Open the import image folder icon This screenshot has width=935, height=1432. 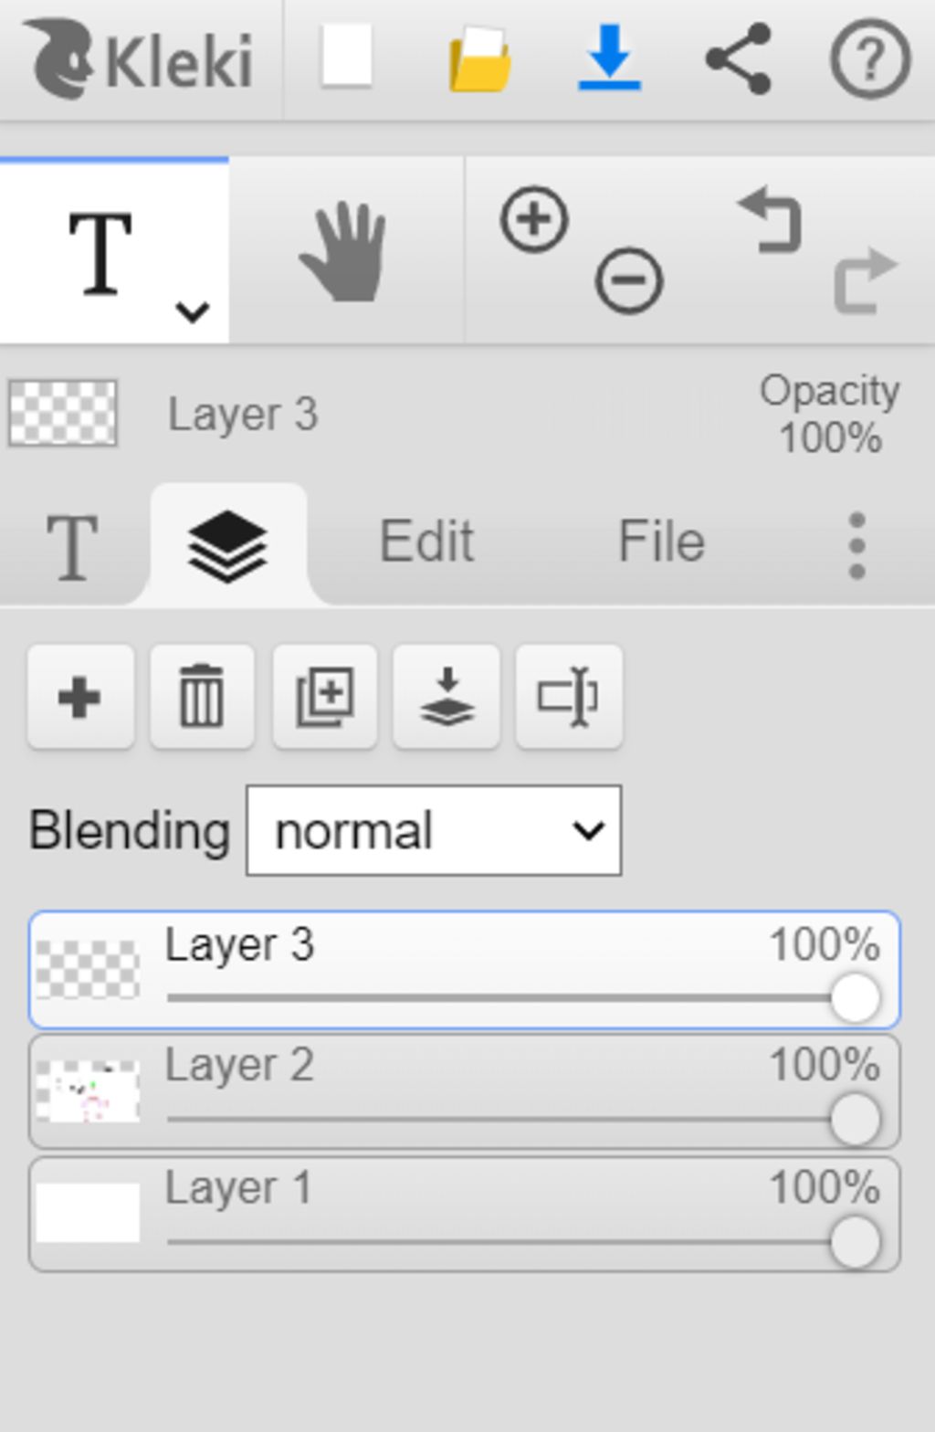pos(480,59)
